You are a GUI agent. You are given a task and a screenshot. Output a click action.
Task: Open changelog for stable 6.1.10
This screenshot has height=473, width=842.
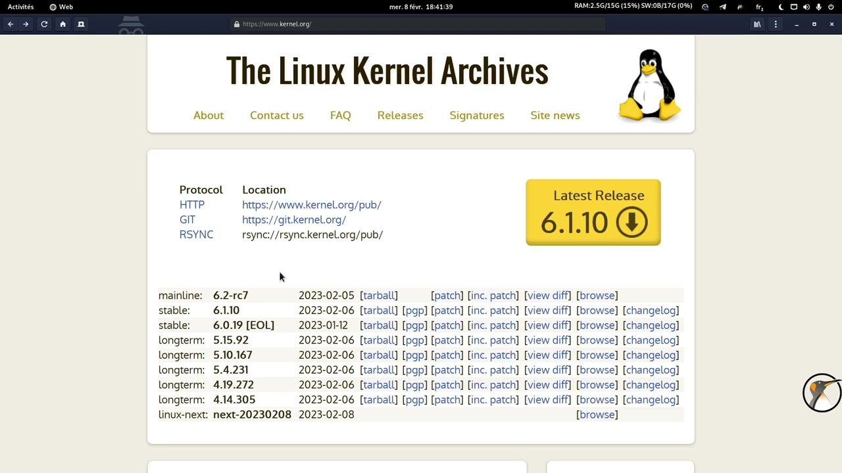tap(651, 311)
